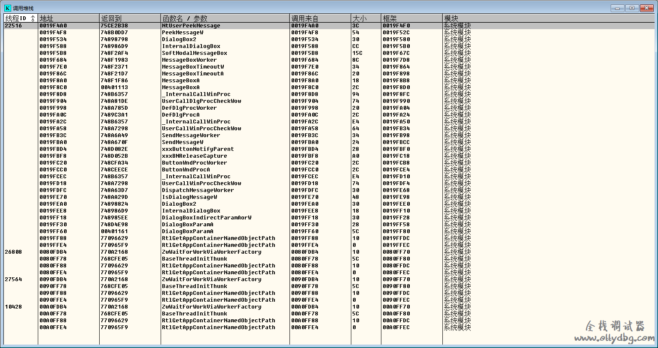
Task: Click frame value 0019F4F0
Action: 396,26
